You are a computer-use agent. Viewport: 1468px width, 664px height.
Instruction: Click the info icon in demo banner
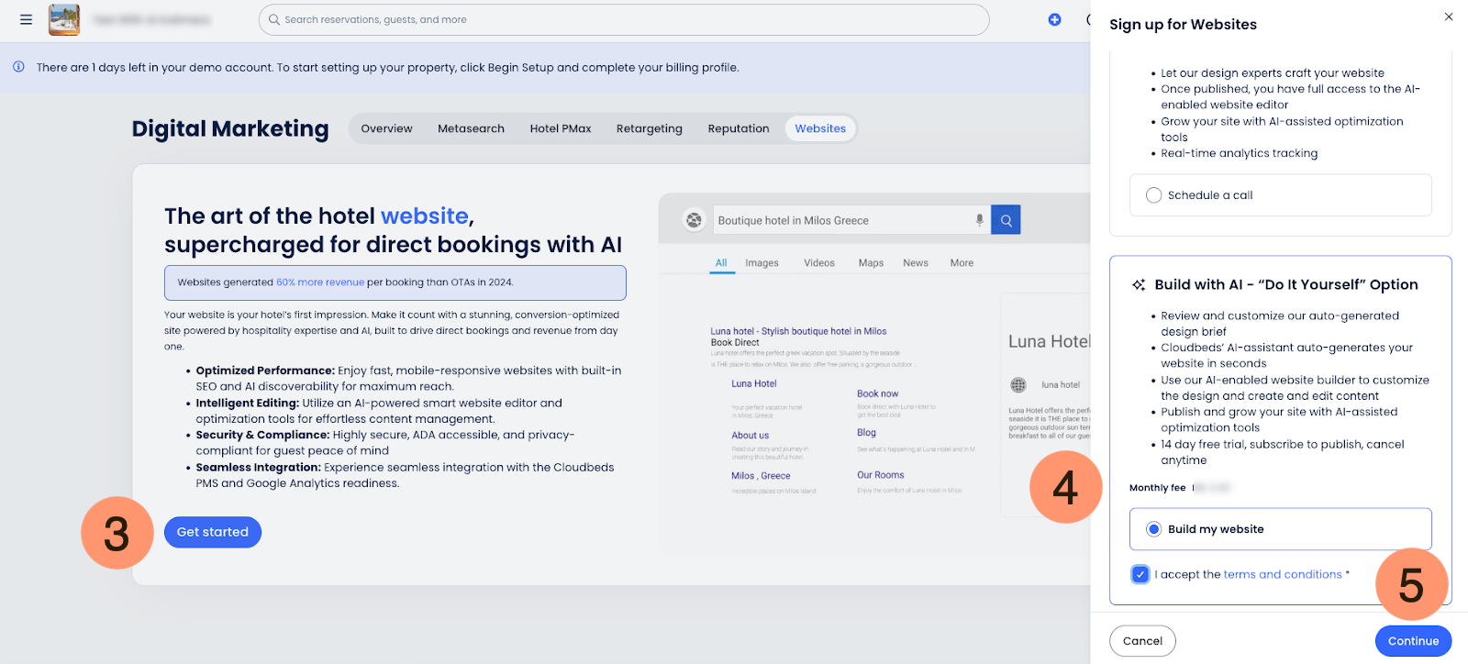point(18,67)
